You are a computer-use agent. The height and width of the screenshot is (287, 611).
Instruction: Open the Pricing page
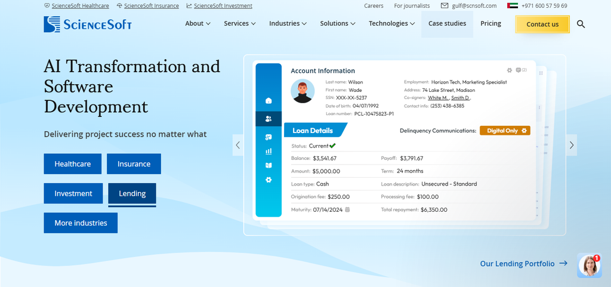490,23
